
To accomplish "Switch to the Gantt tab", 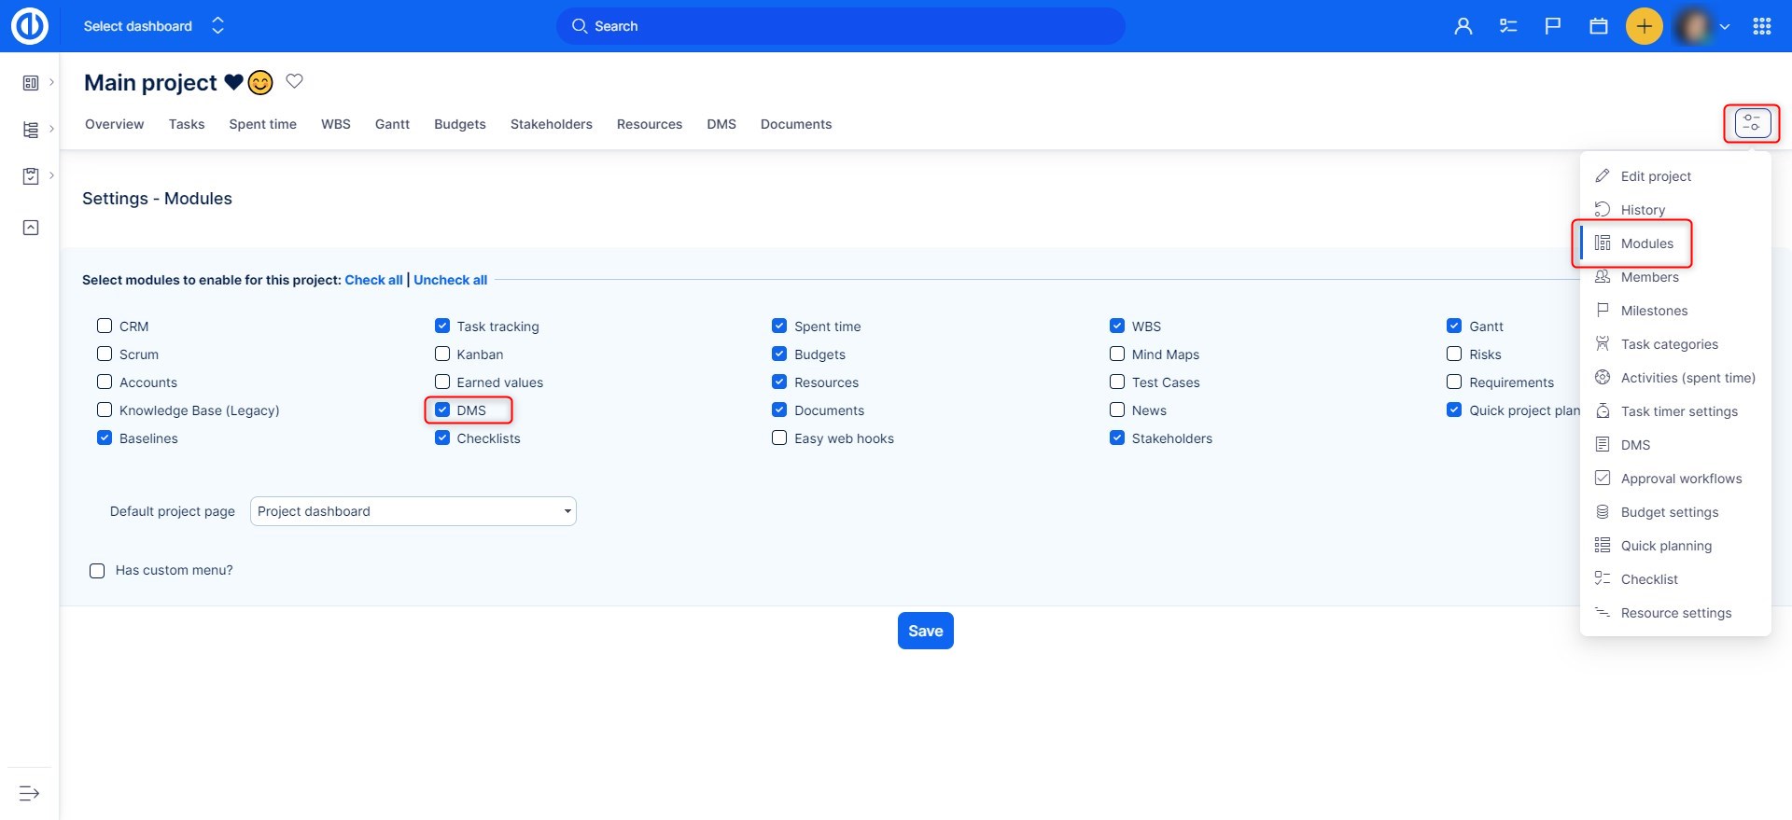I will 392,124.
